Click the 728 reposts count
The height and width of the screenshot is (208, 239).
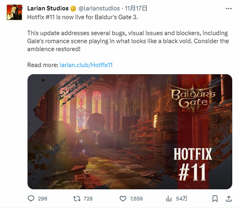click(88, 199)
